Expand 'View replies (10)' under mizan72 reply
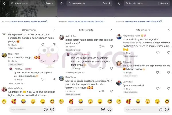Screen dimensions: 172x115 point(75,72)
